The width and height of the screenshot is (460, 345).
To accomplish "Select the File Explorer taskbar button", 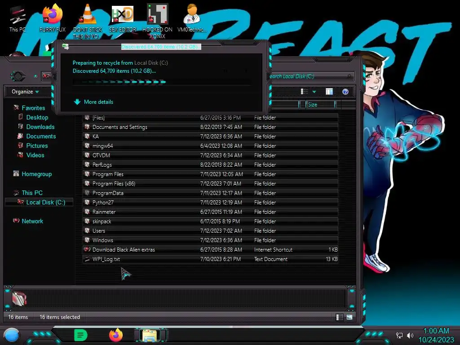I will [x=150, y=335].
